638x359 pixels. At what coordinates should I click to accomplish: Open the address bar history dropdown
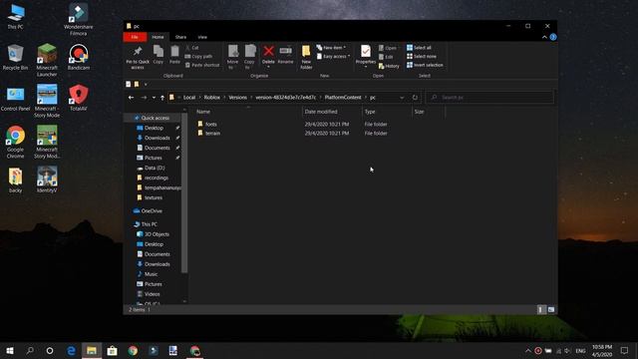coord(402,98)
